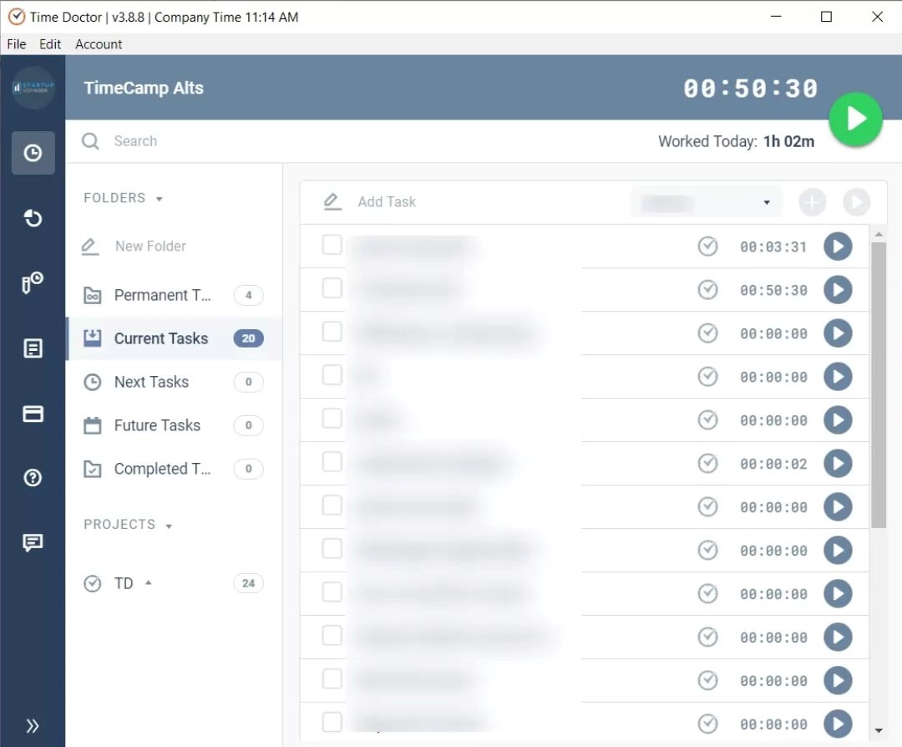Play the task with 00:50:30
Viewport: 902px width, 747px height.
[x=838, y=289]
